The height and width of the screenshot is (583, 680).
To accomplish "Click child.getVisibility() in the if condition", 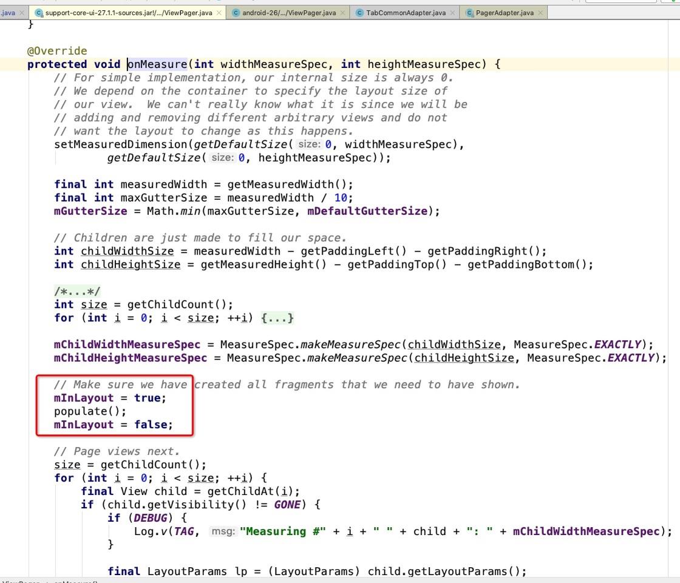I will pyautogui.click(x=177, y=505).
